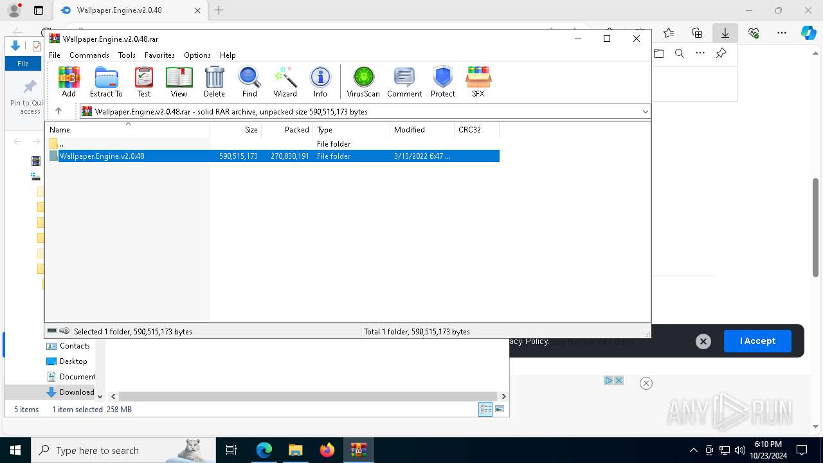
Task: Click the search icon in downloads panel
Action: [x=680, y=53]
